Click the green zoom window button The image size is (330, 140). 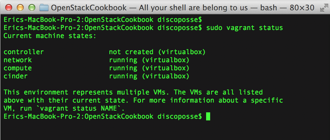click(x=32, y=7)
